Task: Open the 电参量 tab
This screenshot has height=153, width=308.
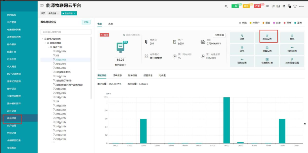Action: [162, 75]
